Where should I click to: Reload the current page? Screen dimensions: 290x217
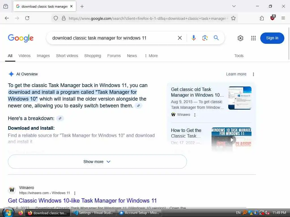(x=27, y=18)
